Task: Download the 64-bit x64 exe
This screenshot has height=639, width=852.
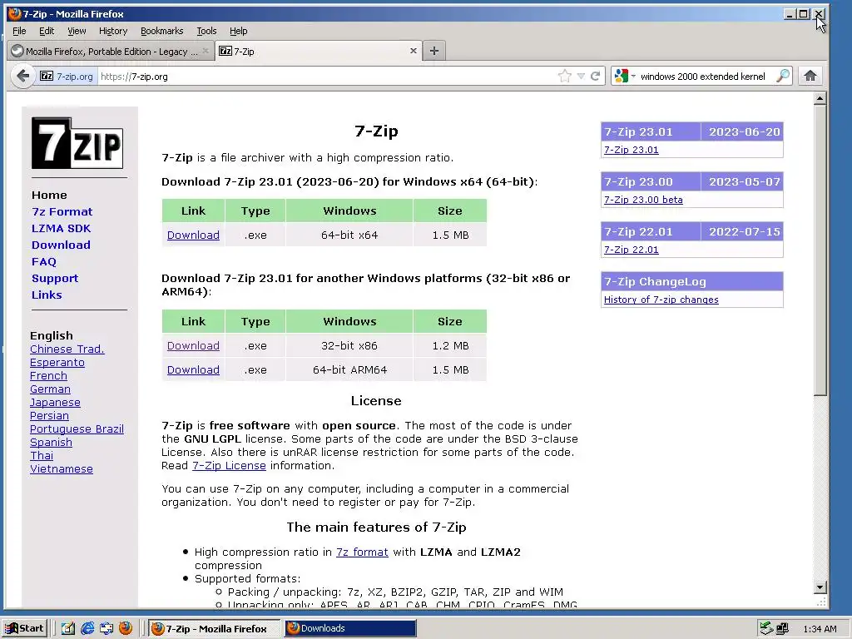Action: [x=193, y=235]
